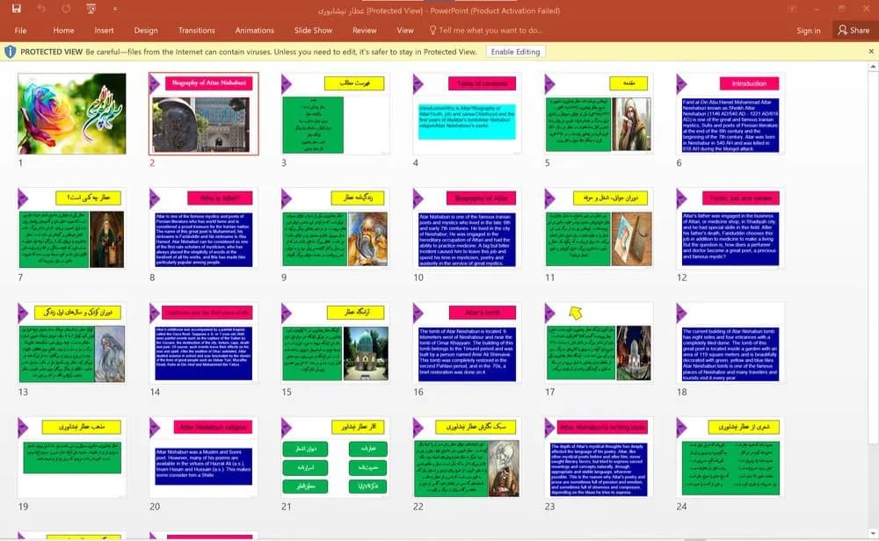The image size is (879, 541).
Task: Select slide 4 Table of contents thumbnail
Action: pos(467,113)
